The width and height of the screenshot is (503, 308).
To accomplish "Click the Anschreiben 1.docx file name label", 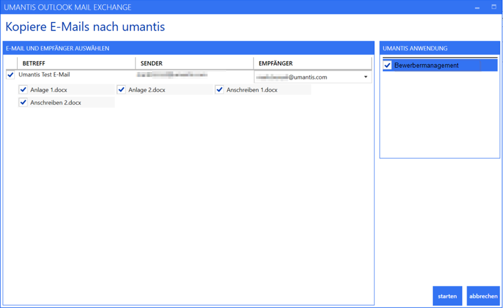I will click(x=252, y=90).
